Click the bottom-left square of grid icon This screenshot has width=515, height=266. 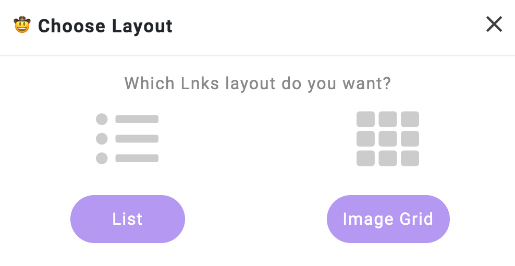tap(365, 158)
